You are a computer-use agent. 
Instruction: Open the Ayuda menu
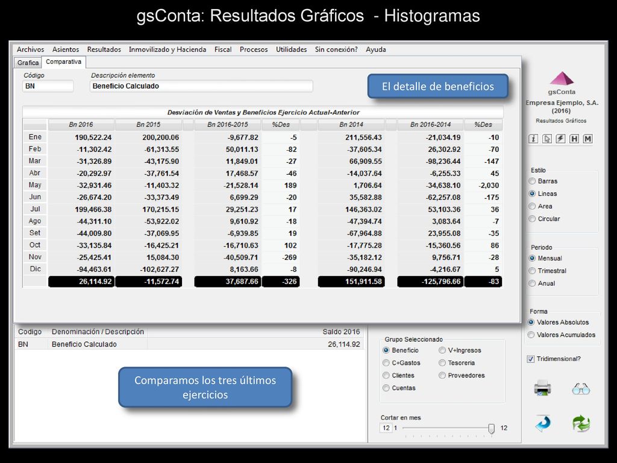tap(376, 49)
